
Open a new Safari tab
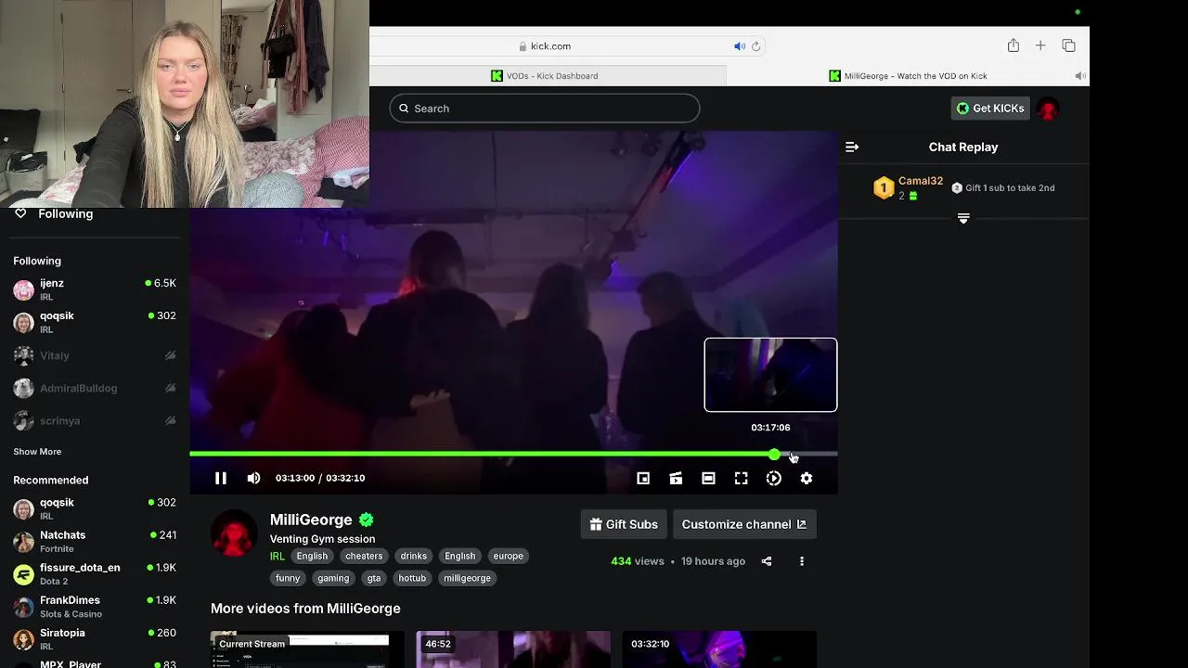point(1040,45)
